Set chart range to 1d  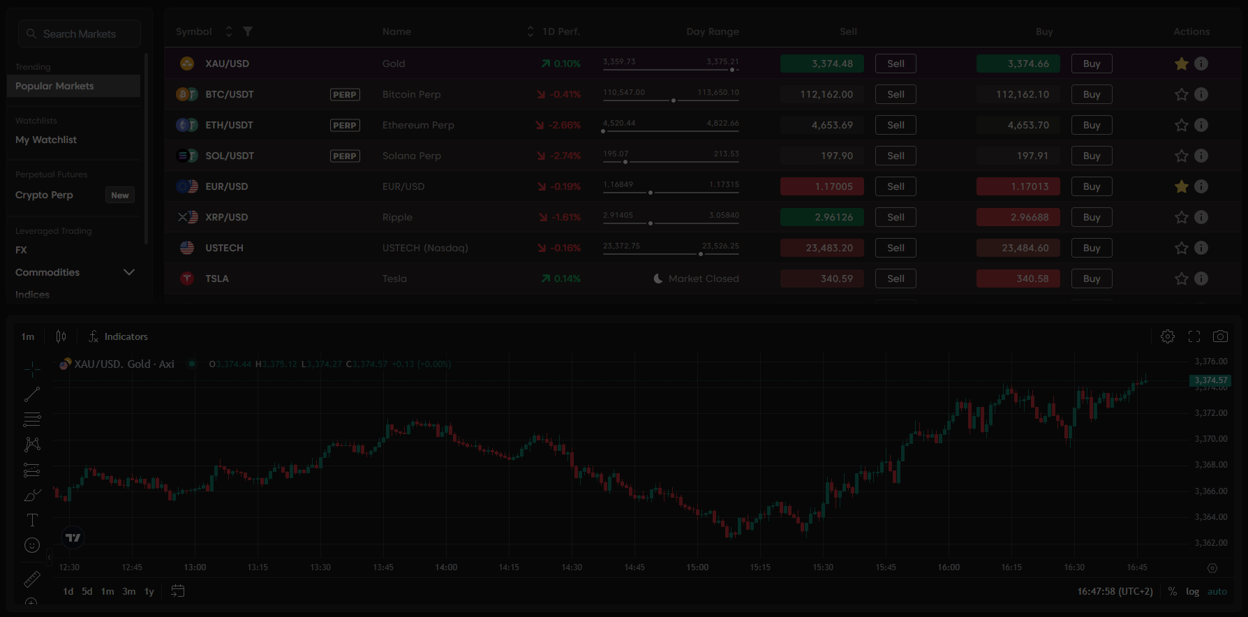[x=68, y=591]
